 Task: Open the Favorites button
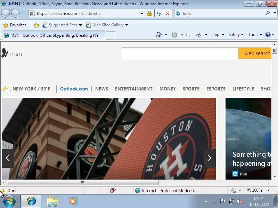point(15,25)
